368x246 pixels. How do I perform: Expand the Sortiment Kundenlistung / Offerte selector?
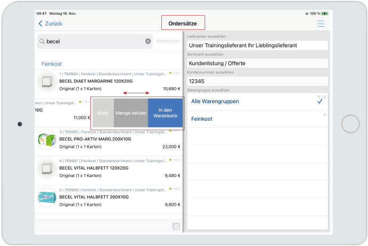point(257,63)
